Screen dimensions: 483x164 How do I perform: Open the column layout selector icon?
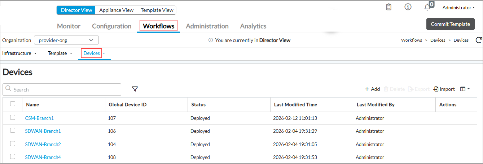465,89
